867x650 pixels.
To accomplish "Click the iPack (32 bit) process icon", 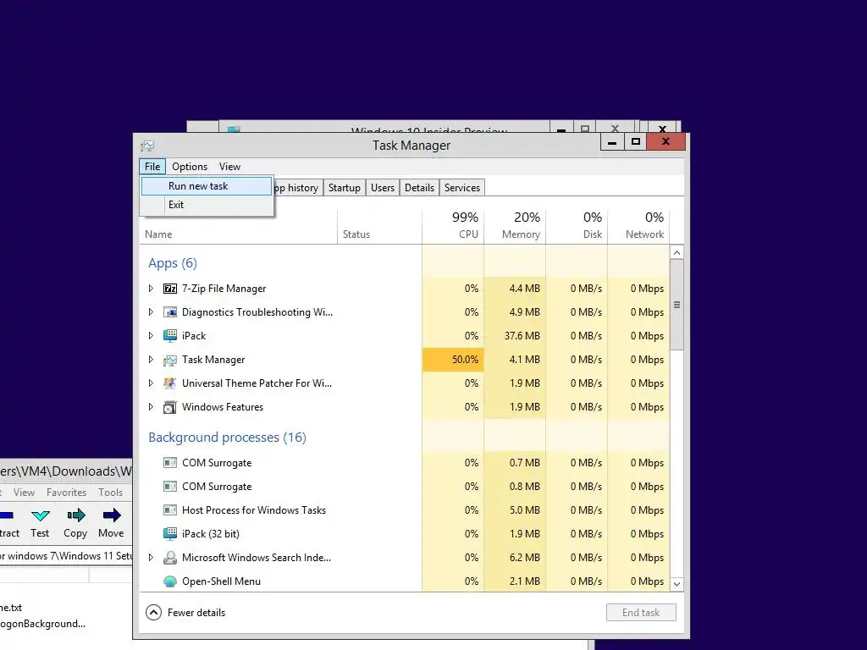I will pyautogui.click(x=169, y=534).
